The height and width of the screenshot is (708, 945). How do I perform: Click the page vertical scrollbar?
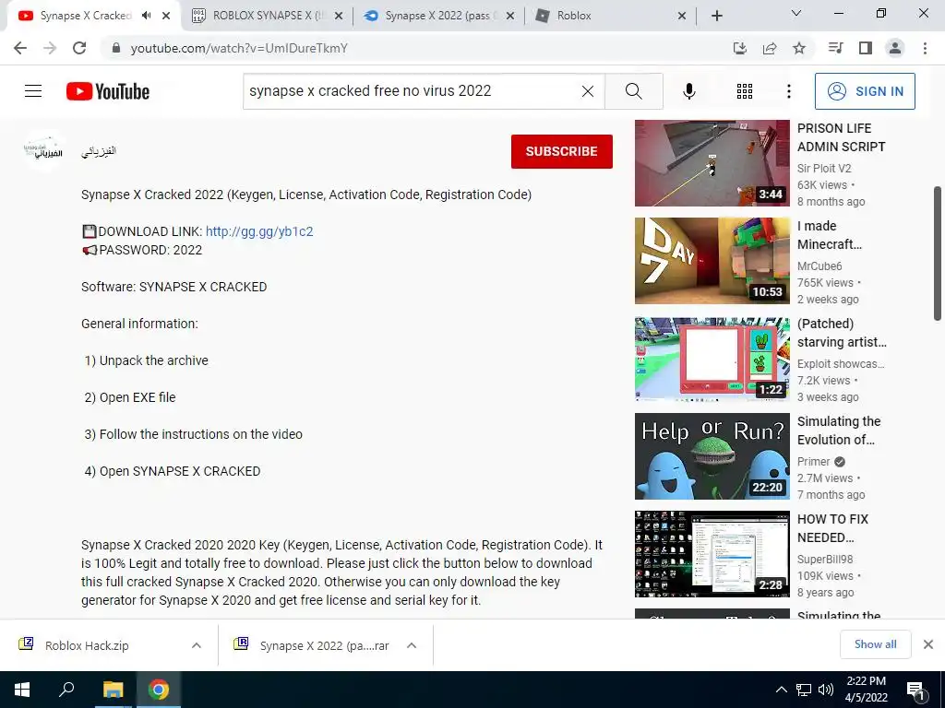click(x=938, y=253)
